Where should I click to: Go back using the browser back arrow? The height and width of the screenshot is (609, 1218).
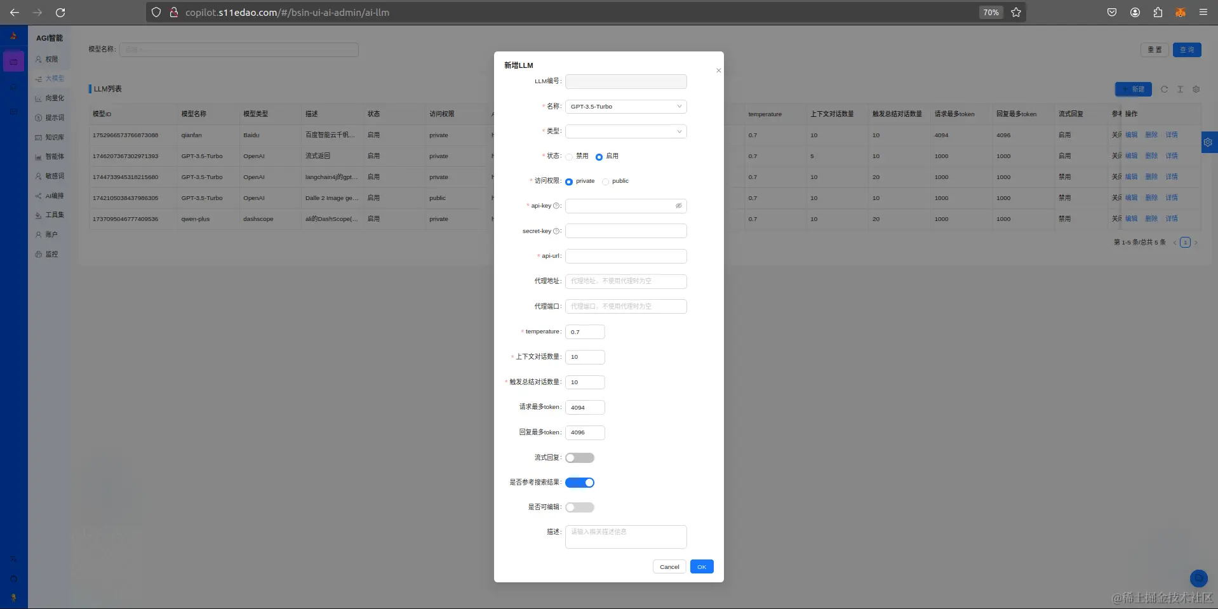[x=15, y=12]
